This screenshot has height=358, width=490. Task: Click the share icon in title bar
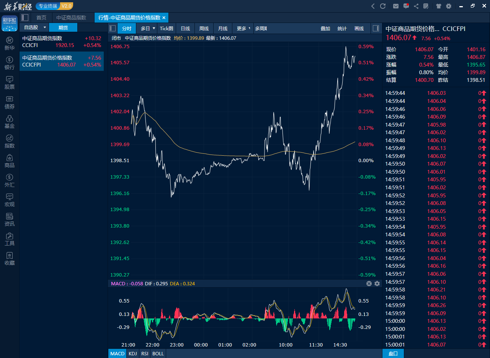(x=416, y=6)
